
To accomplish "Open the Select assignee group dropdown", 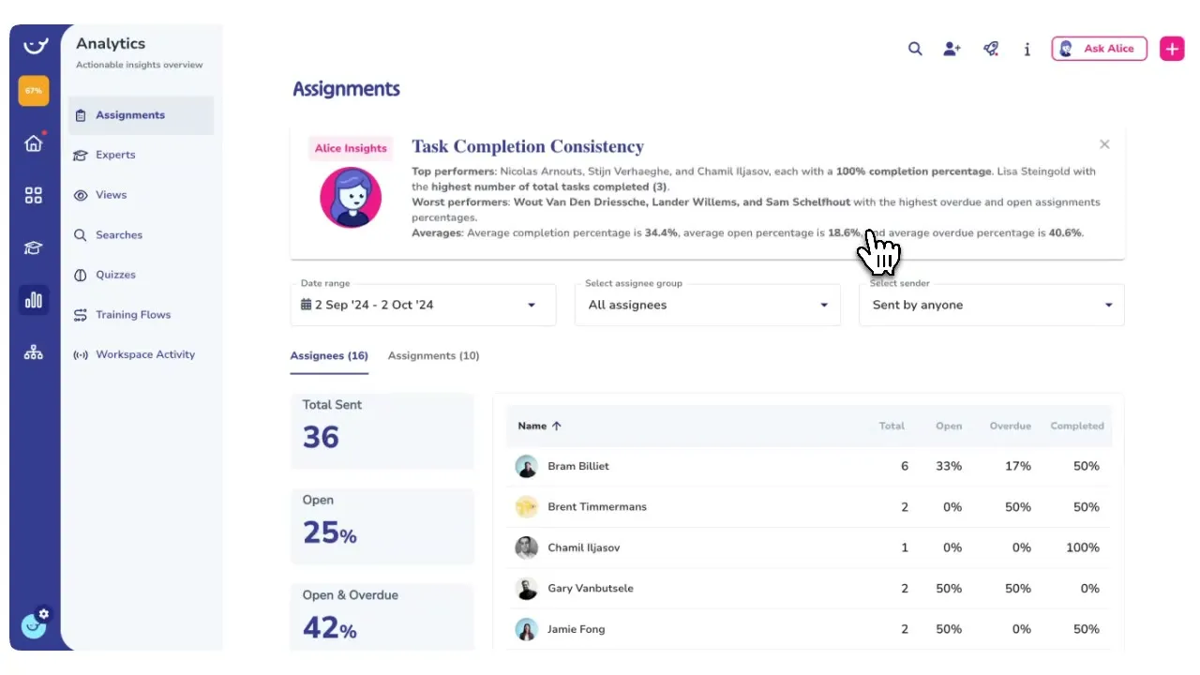I will (708, 305).
